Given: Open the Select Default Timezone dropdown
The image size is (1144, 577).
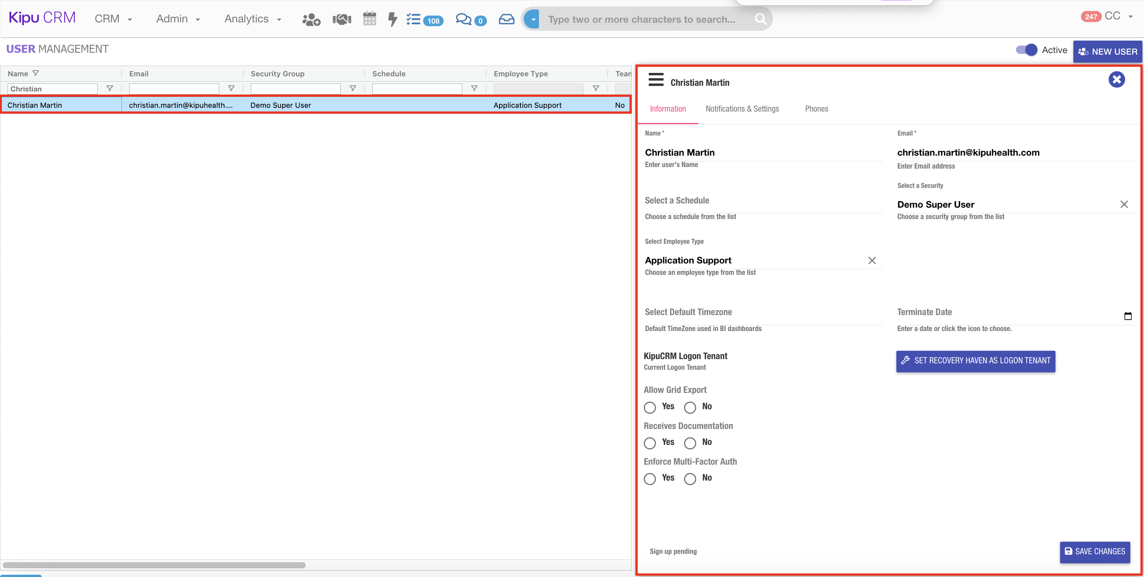Looking at the screenshot, I should coord(763,312).
